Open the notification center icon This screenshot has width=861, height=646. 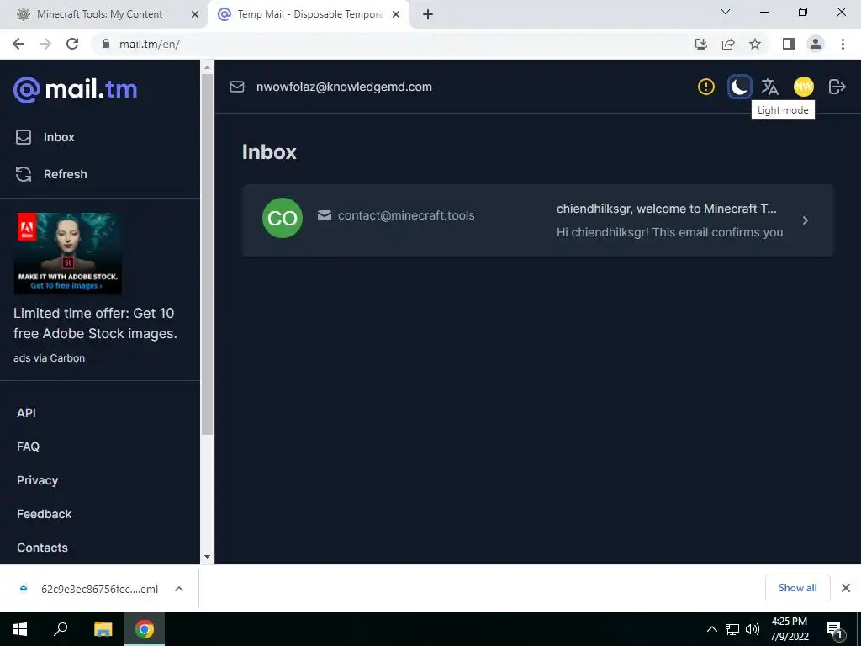835,630
